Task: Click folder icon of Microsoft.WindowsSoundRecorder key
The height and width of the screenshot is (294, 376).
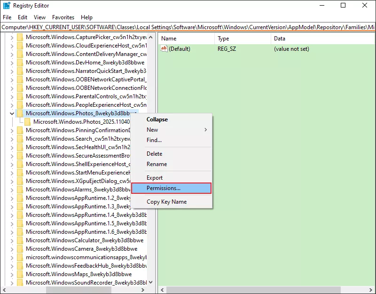Action: click(x=20, y=283)
